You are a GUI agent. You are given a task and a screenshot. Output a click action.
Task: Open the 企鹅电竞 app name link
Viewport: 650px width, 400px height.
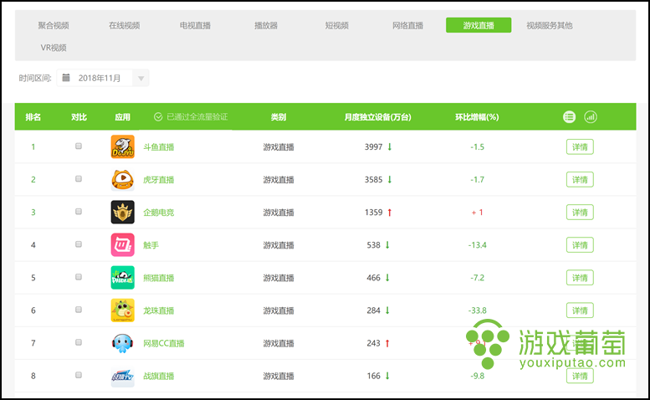158,213
